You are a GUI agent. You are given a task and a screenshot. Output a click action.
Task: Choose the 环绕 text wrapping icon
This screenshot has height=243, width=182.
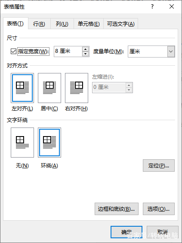coord(49,143)
